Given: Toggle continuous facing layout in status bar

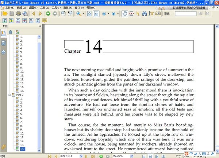Looking at the screenshot, I should click(x=157, y=156).
